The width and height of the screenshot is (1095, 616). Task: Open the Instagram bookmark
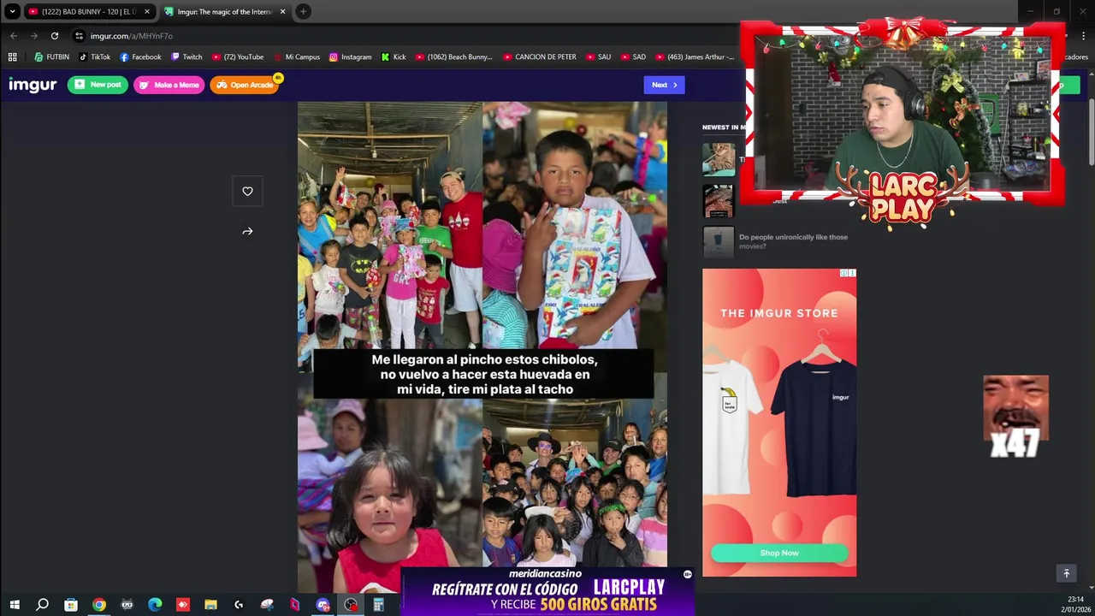click(350, 57)
